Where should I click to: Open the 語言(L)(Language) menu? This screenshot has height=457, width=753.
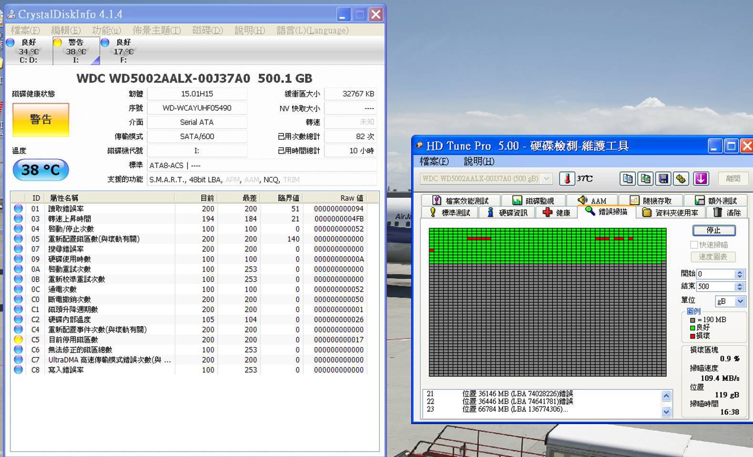(x=312, y=30)
